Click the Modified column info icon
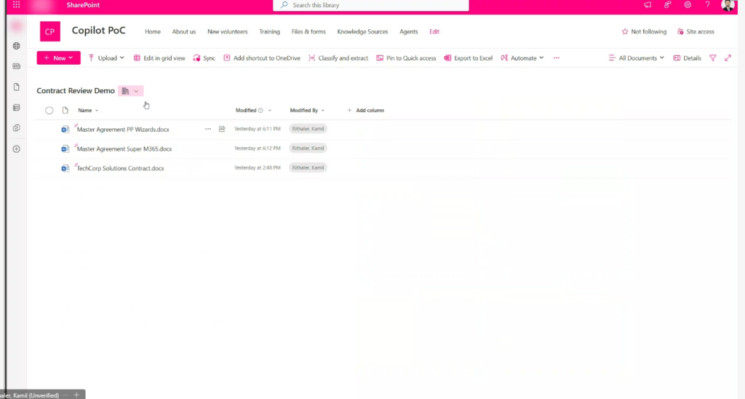 260,111
